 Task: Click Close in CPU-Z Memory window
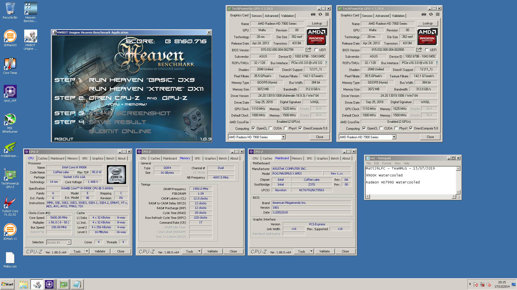[x=233, y=251]
